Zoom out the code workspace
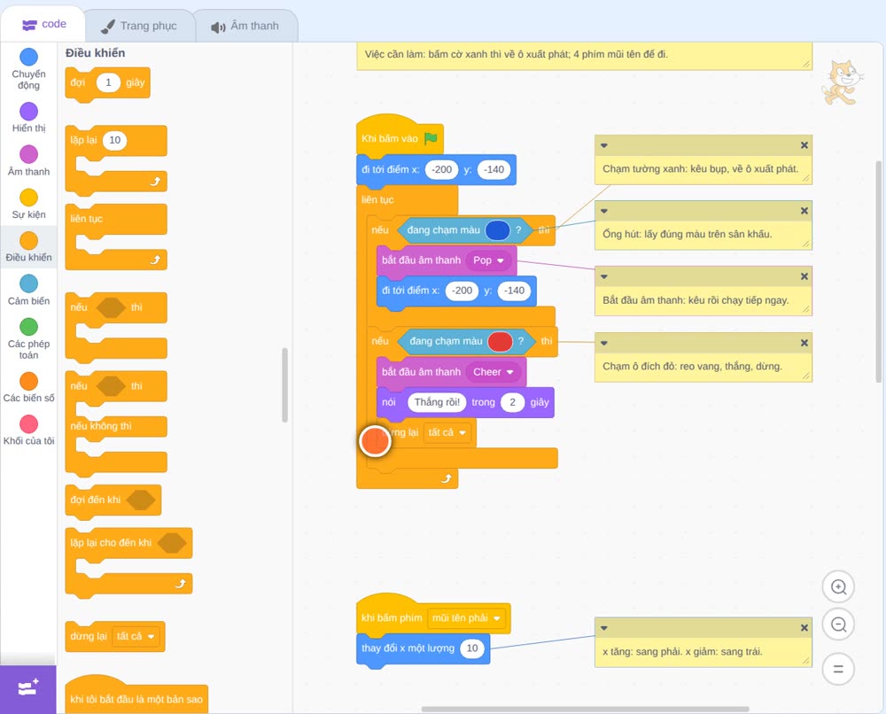The height and width of the screenshot is (714, 886). click(x=838, y=625)
